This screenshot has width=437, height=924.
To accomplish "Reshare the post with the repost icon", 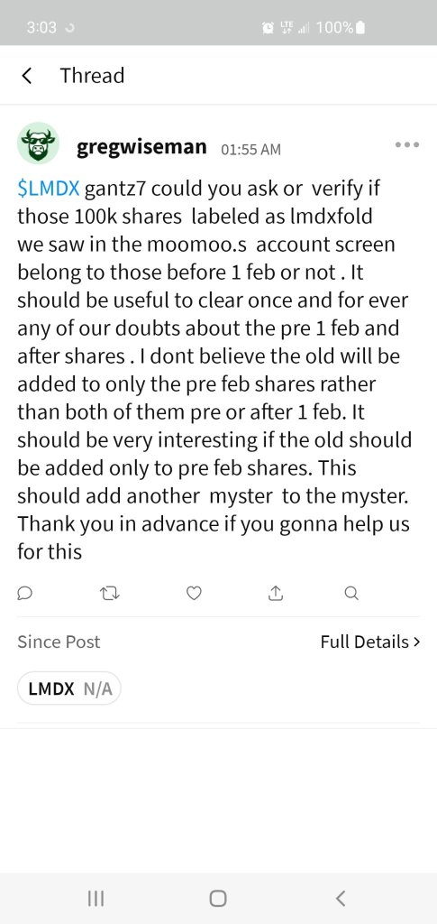I will tap(110, 594).
